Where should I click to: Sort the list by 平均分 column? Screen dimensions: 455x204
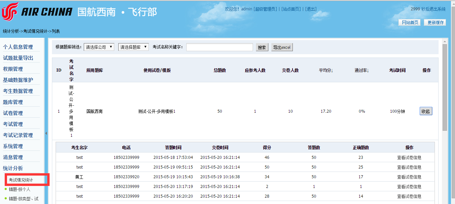click(326, 70)
